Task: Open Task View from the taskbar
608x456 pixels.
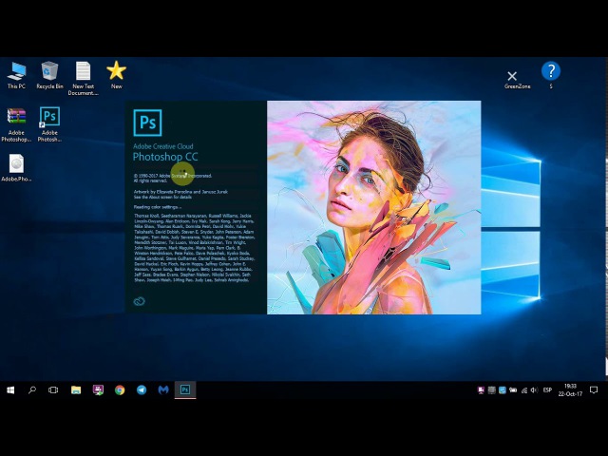Action: pos(53,390)
